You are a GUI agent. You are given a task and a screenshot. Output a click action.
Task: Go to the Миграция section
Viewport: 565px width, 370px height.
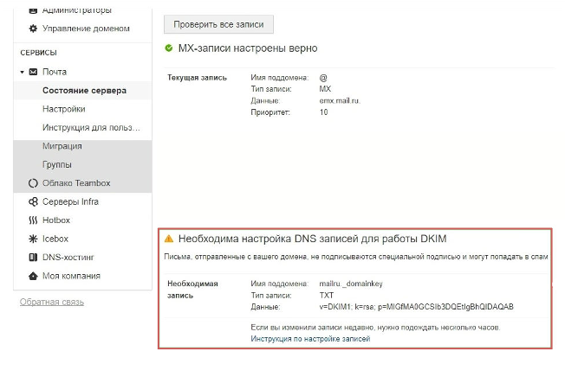point(62,146)
